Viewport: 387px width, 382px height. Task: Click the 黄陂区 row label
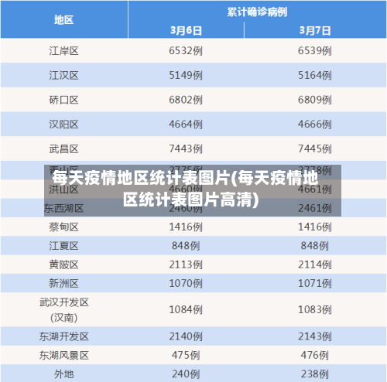(x=63, y=264)
